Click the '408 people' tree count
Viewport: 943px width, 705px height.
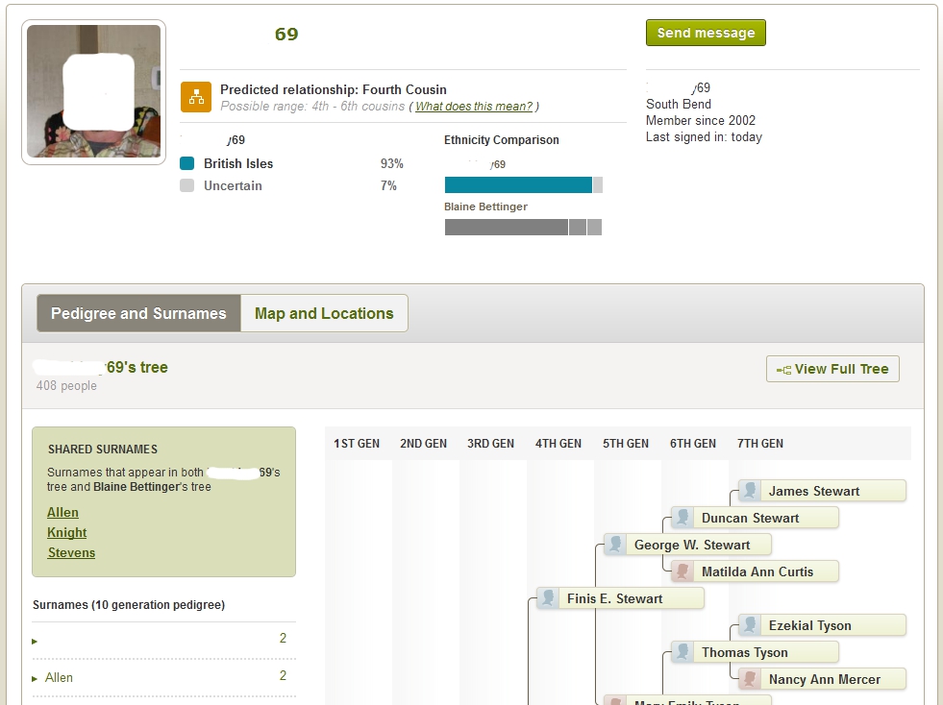pos(66,386)
